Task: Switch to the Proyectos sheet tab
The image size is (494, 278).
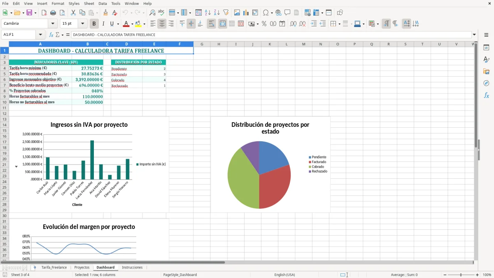Action: (x=82, y=267)
